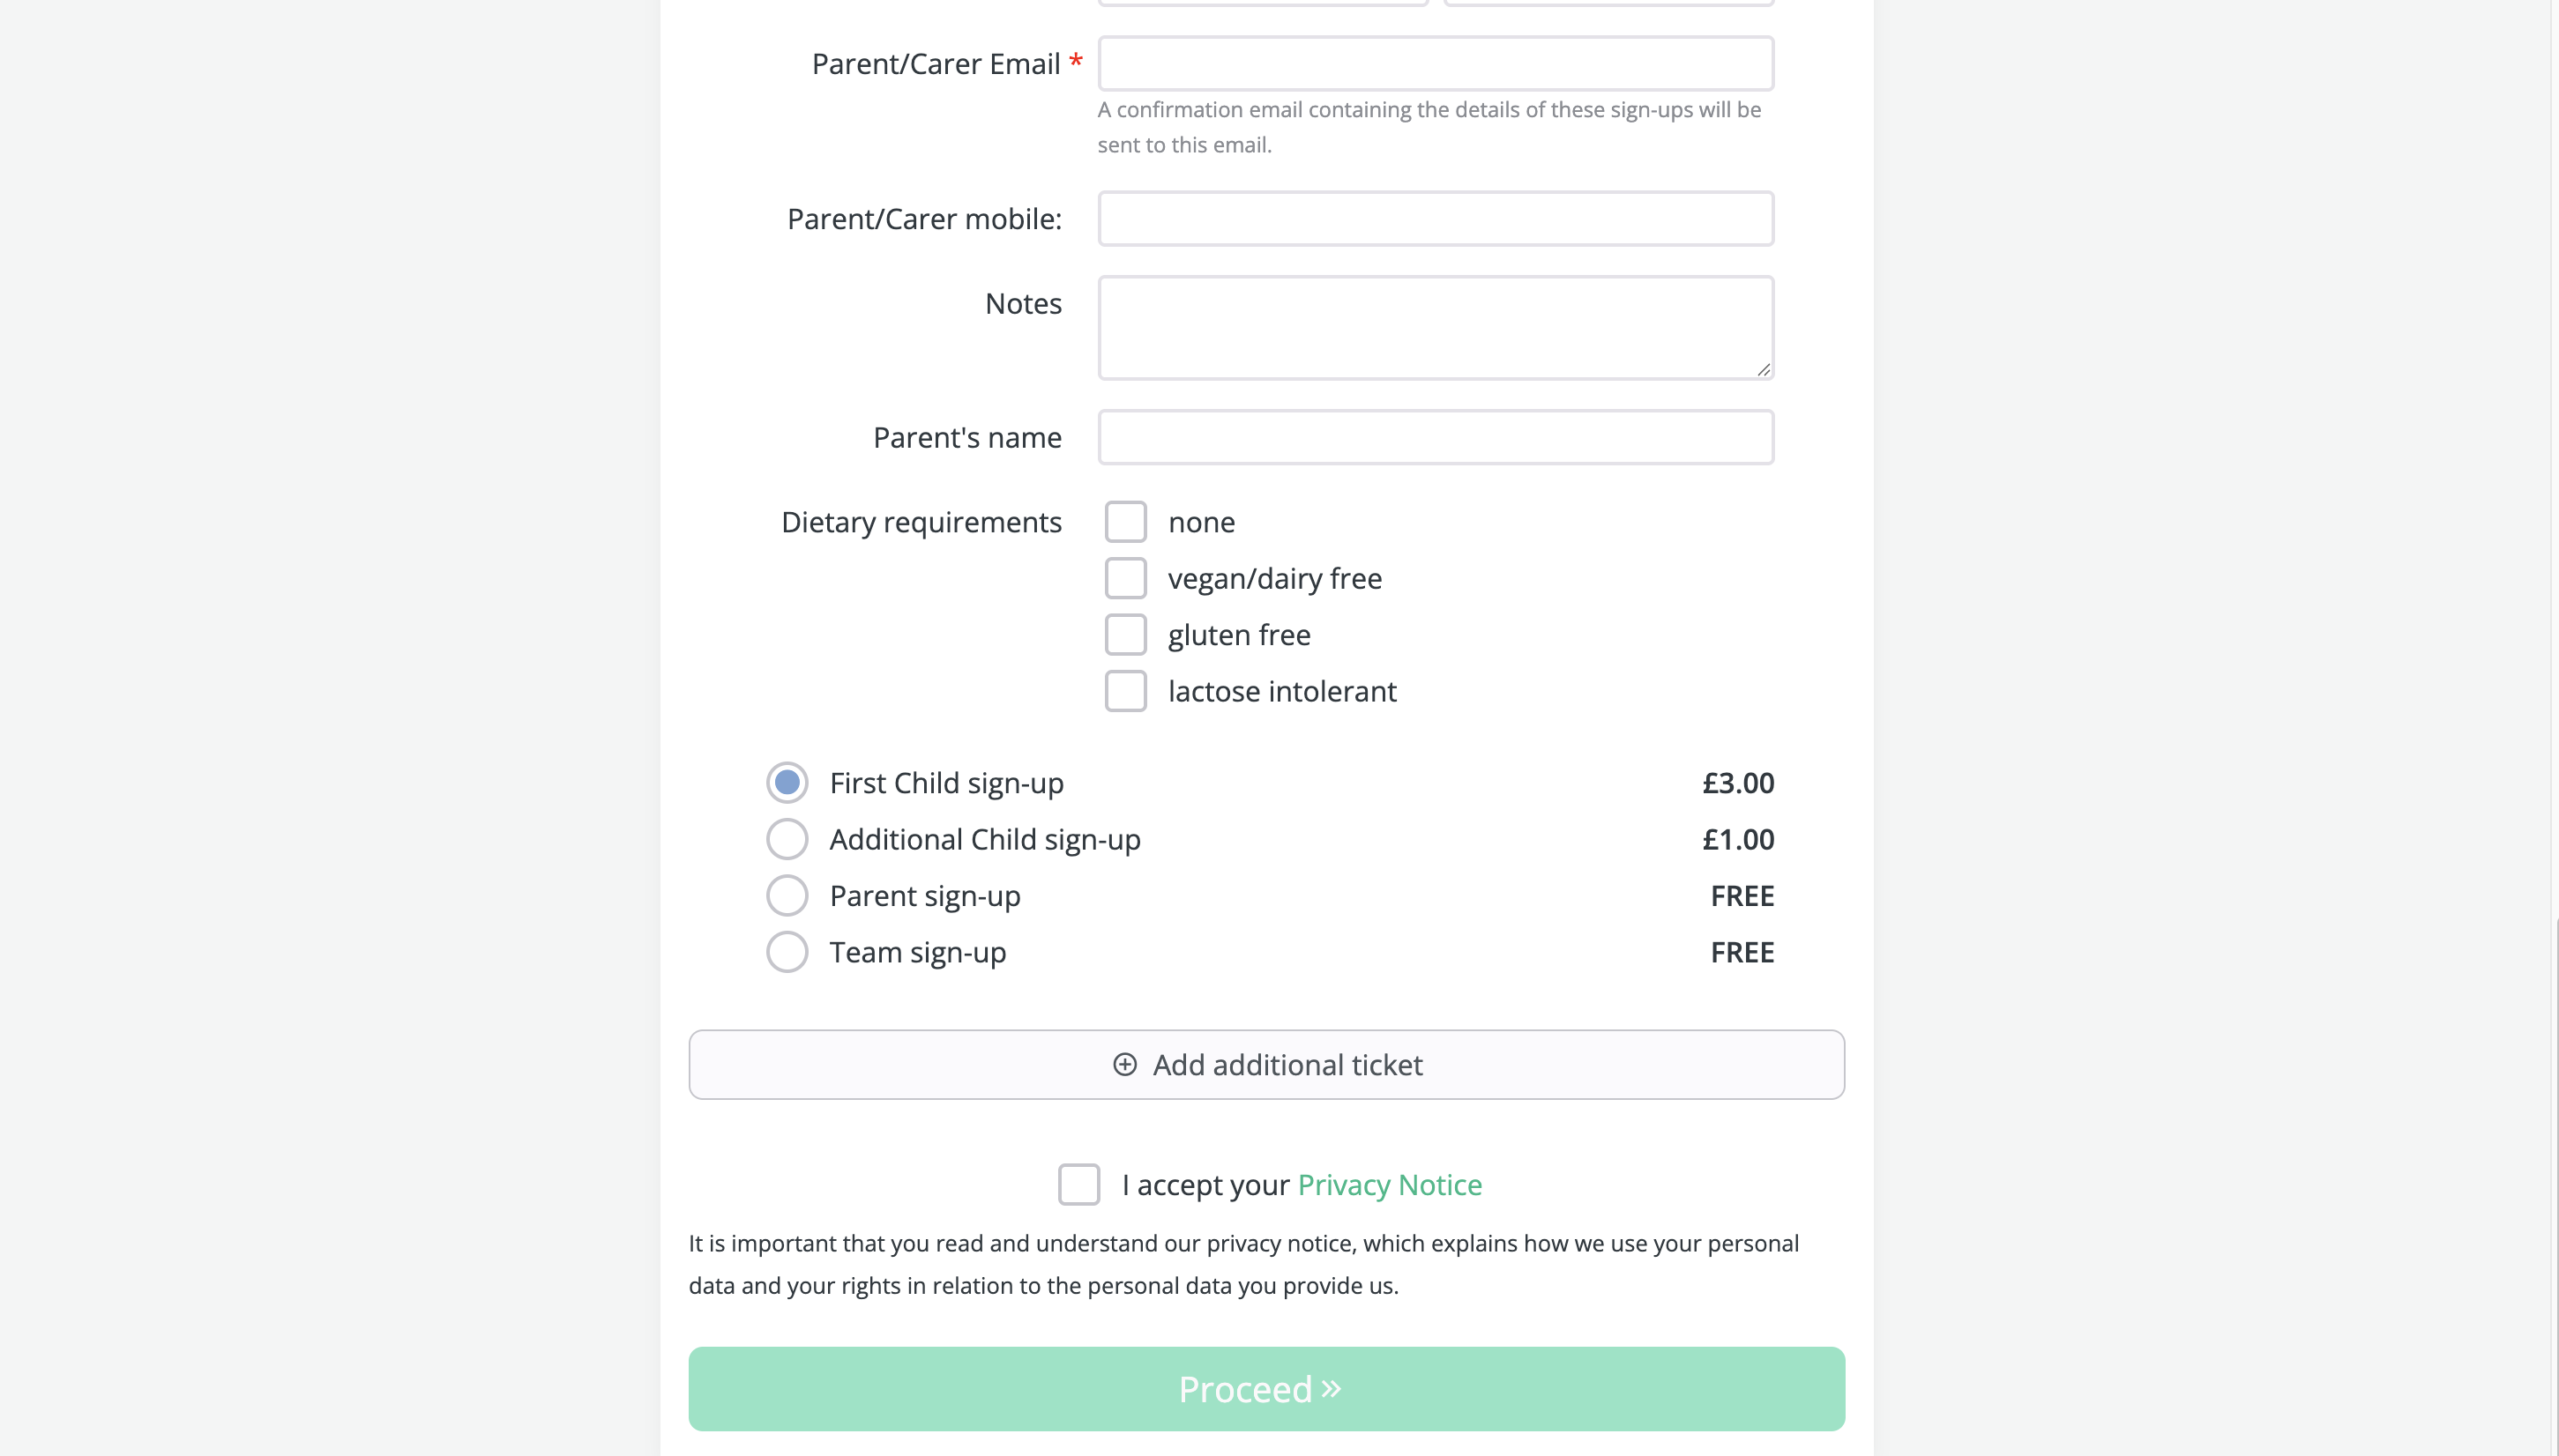Accept the Privacy Notice checkbox
The height and width of the screenshot is (1456, 2559).
(1079, 1185)
